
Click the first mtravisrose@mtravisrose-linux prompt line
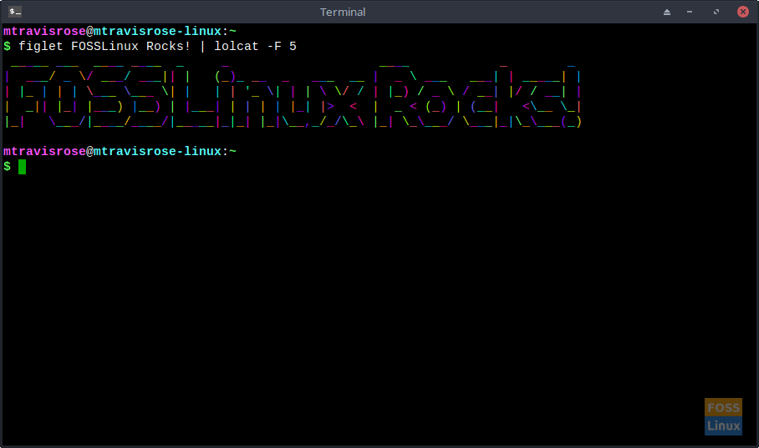coord(120,32)
